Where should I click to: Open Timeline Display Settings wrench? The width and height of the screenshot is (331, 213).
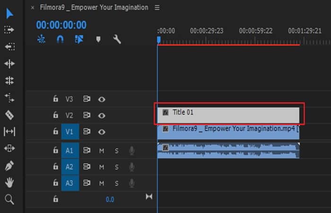117,39
